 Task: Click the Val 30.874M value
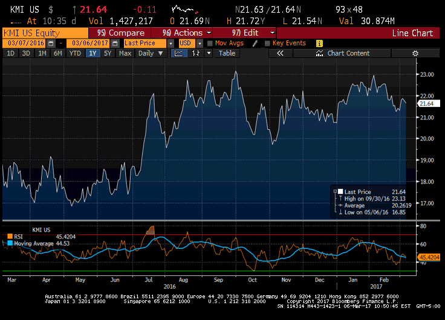pos(367,21)
